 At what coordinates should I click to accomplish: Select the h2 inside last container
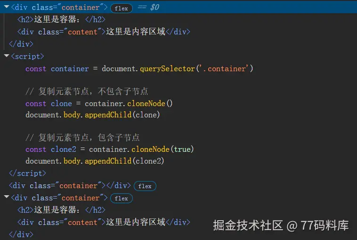tap(62, 210)
